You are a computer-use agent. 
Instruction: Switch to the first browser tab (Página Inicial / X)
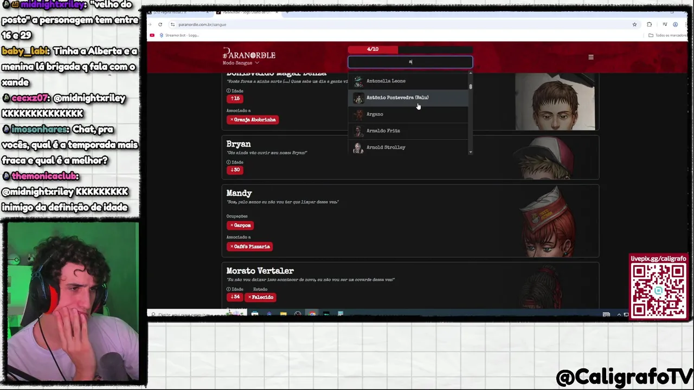(x=177, y=12)
